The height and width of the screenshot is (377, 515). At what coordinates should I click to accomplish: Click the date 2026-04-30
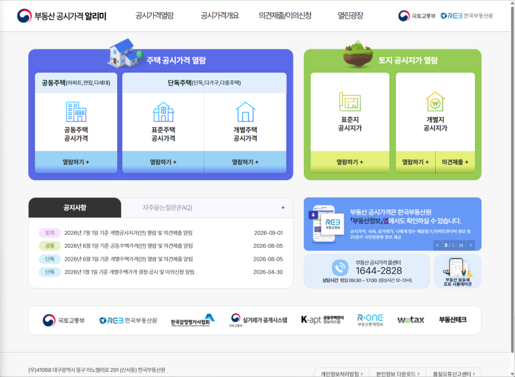(x=268, y=272)
